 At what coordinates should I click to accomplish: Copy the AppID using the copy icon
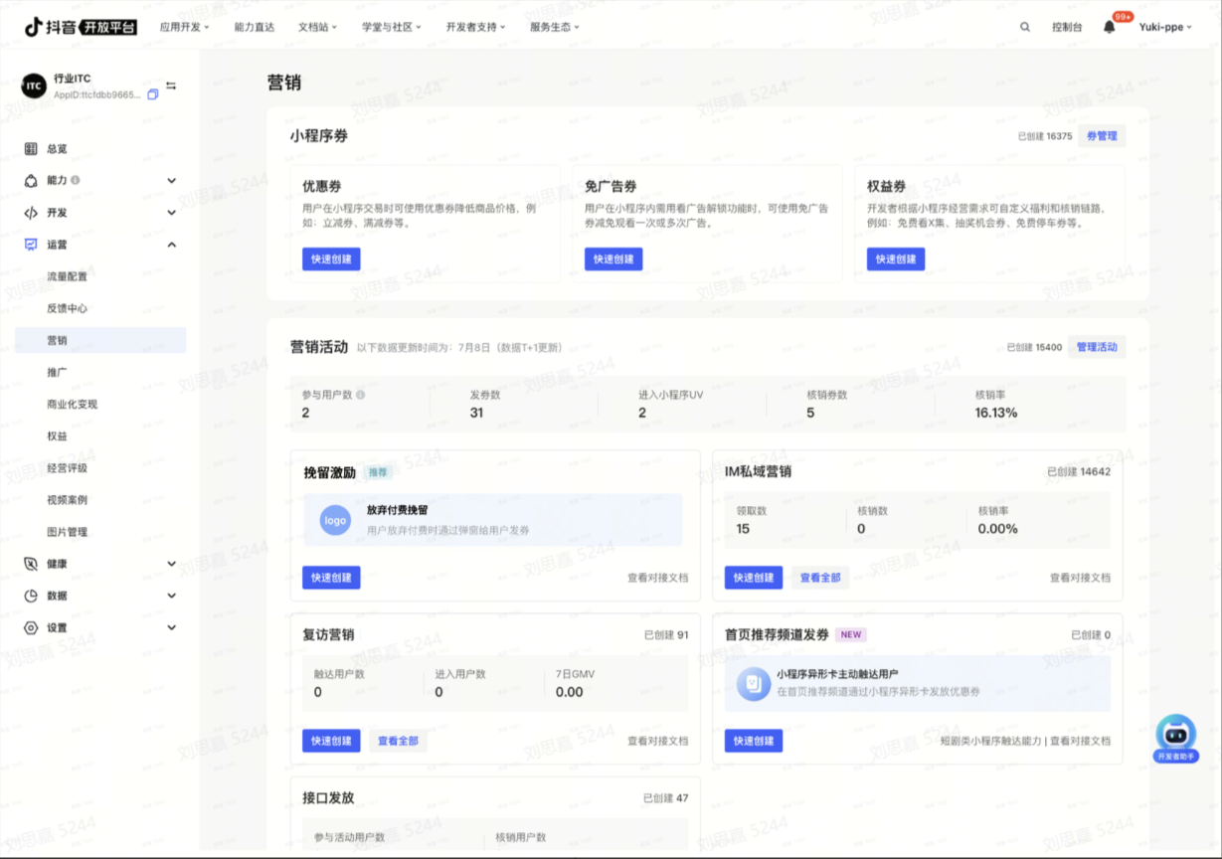coord(153,94)
